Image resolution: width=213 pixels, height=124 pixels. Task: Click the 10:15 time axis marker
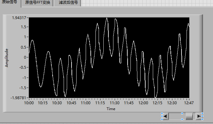[x=43, y=103]
